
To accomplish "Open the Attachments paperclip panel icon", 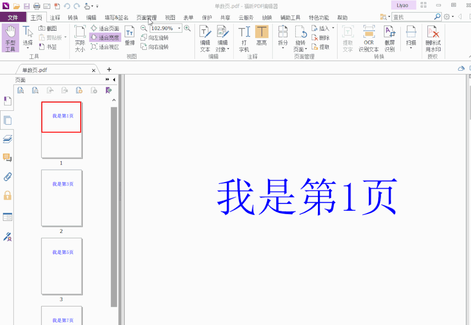I will click(x=7, y=177).
